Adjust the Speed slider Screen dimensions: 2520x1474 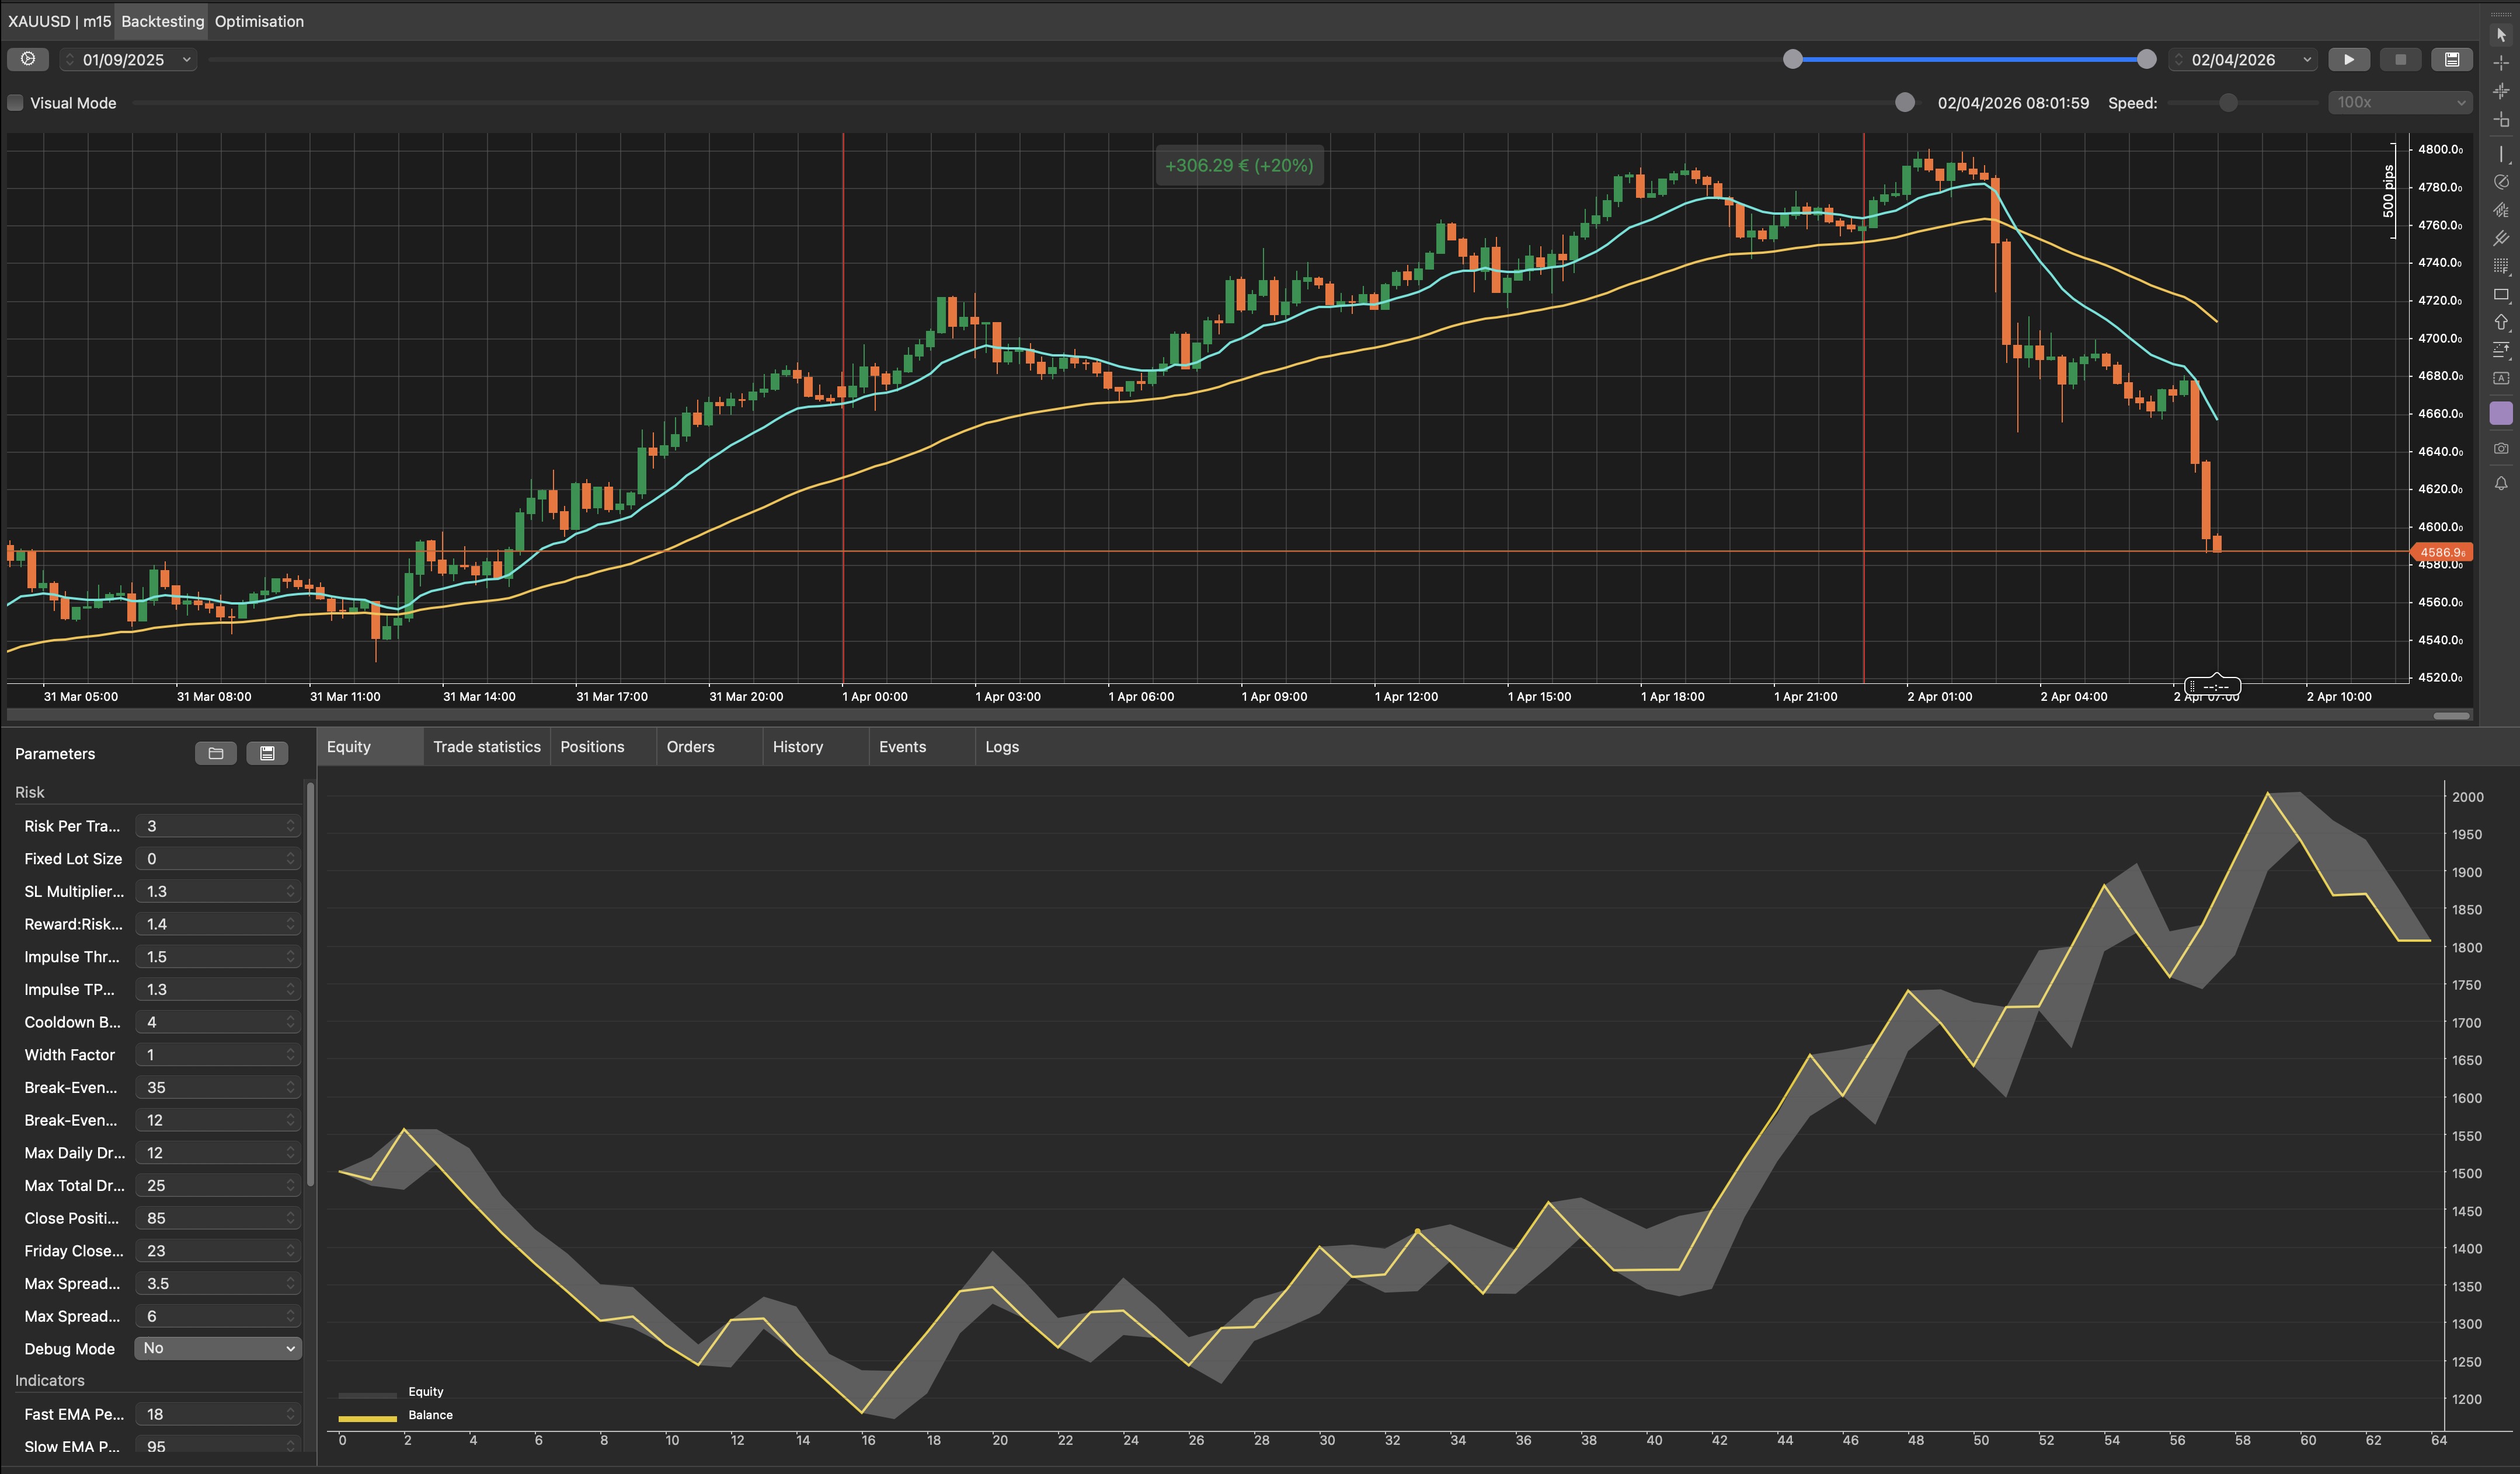point(2228,102)
